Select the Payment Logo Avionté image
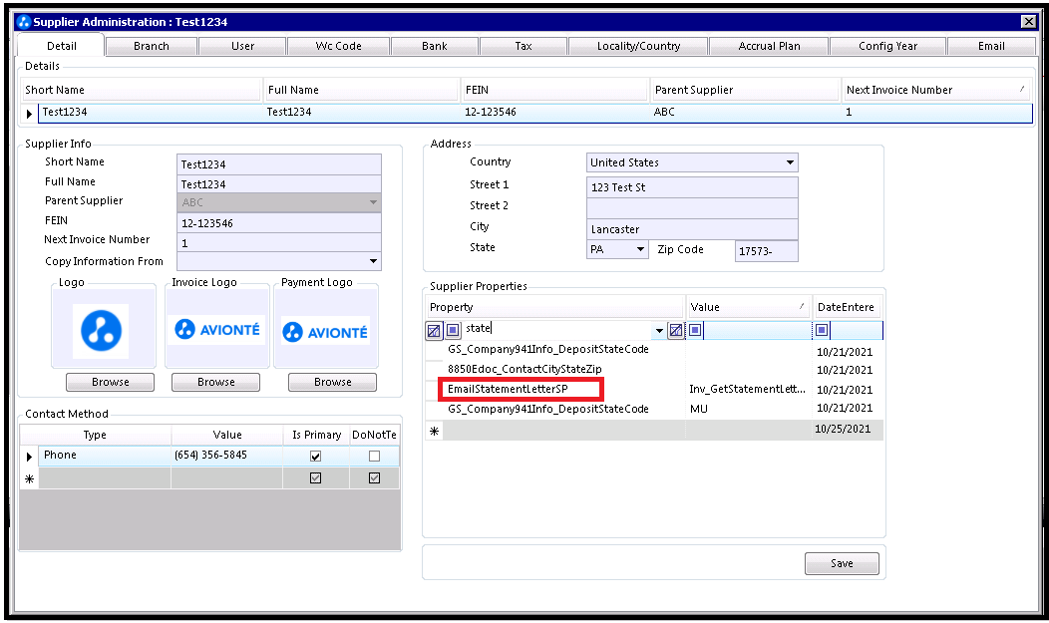Image resolution: width=1049 pixels, height=623 pixels. coord(325,332)
